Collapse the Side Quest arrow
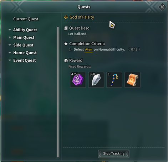This screenshot has width=168, height=162. [x=10, y=45]
